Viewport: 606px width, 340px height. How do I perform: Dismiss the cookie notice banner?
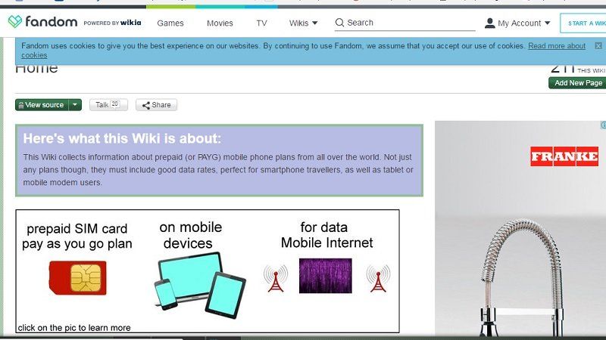tap(598, 46)
